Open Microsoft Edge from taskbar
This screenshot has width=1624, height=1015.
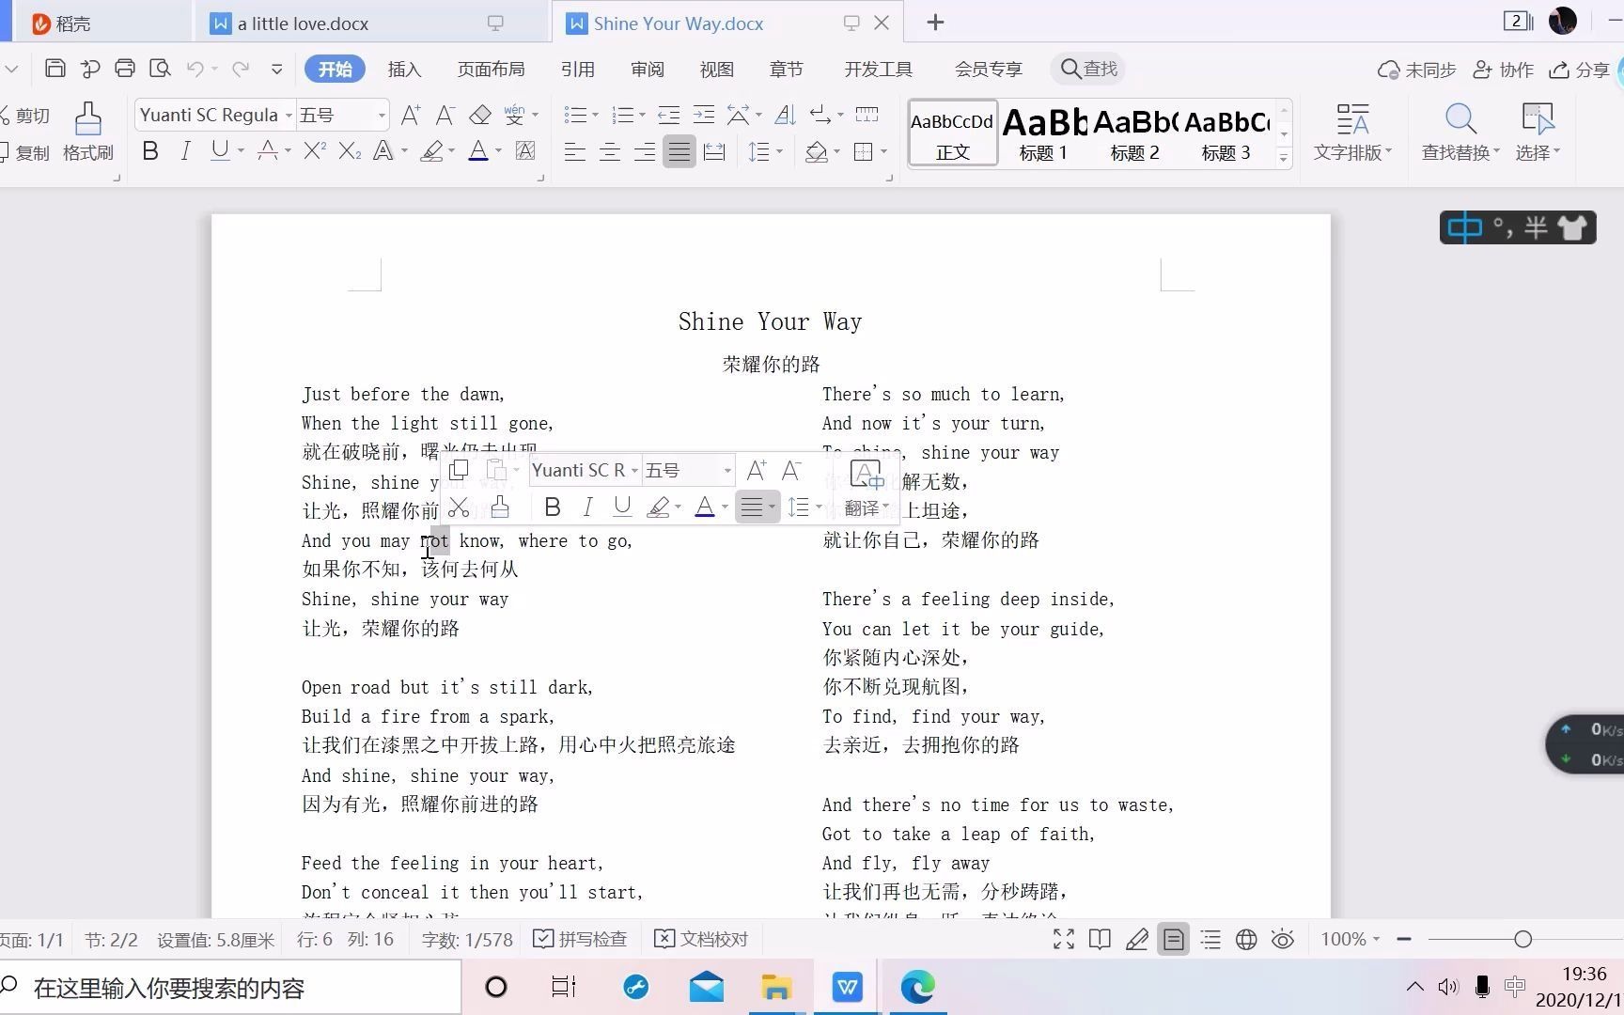(x=917, y=987)
